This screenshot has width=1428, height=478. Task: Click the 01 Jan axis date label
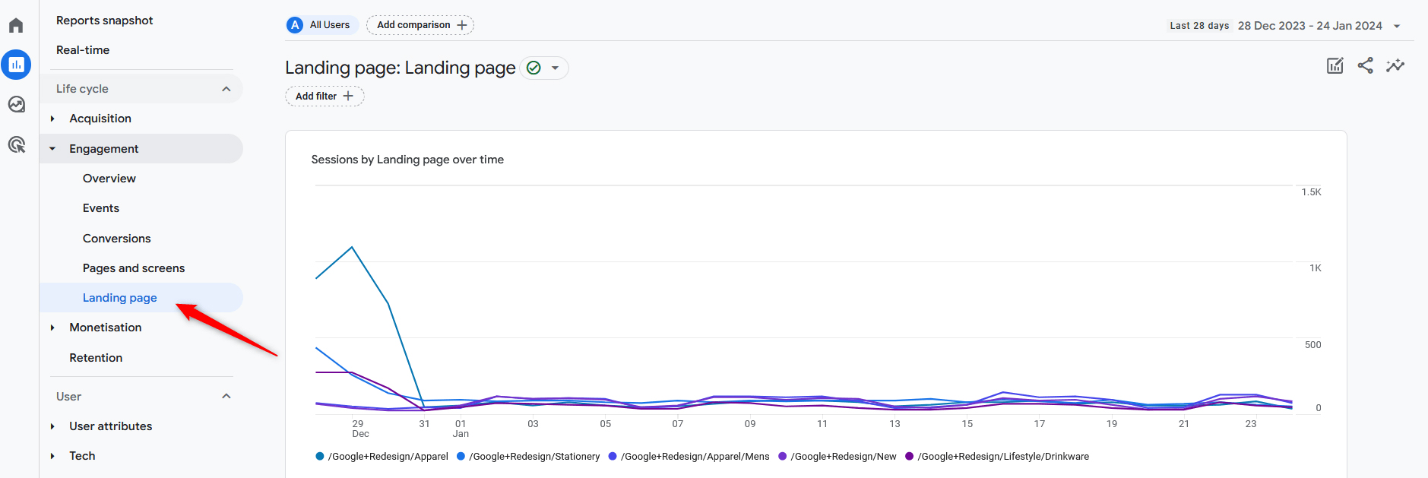[461, 429]
